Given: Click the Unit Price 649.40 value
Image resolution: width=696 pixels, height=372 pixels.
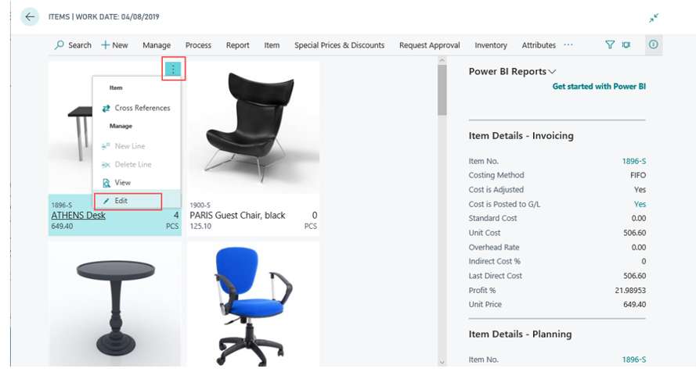Looking at the screenshot, I should click(x=635, y=305).
